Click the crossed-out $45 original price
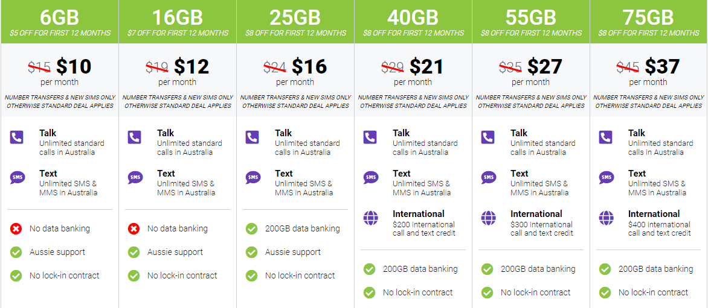708x308 pixels. [628, 67]
